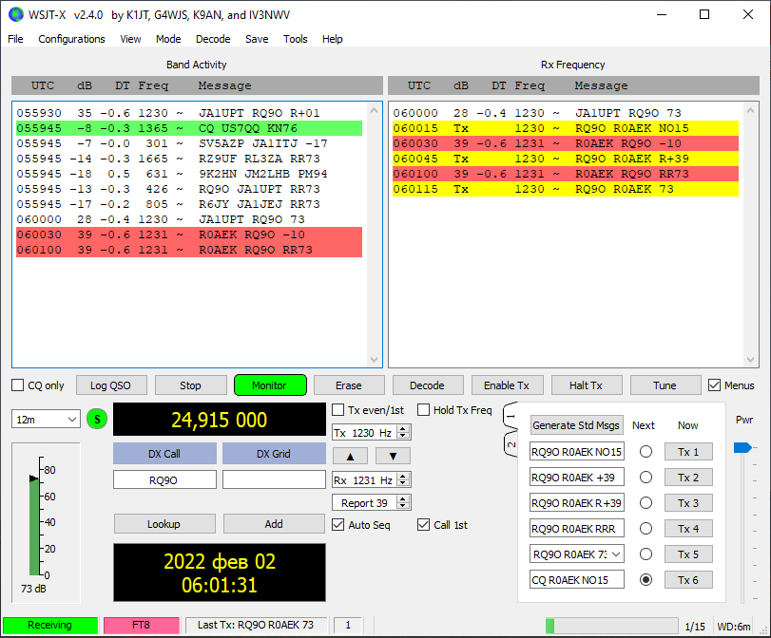
Task: Switch to message tab 2
Action: pos(511,443)
